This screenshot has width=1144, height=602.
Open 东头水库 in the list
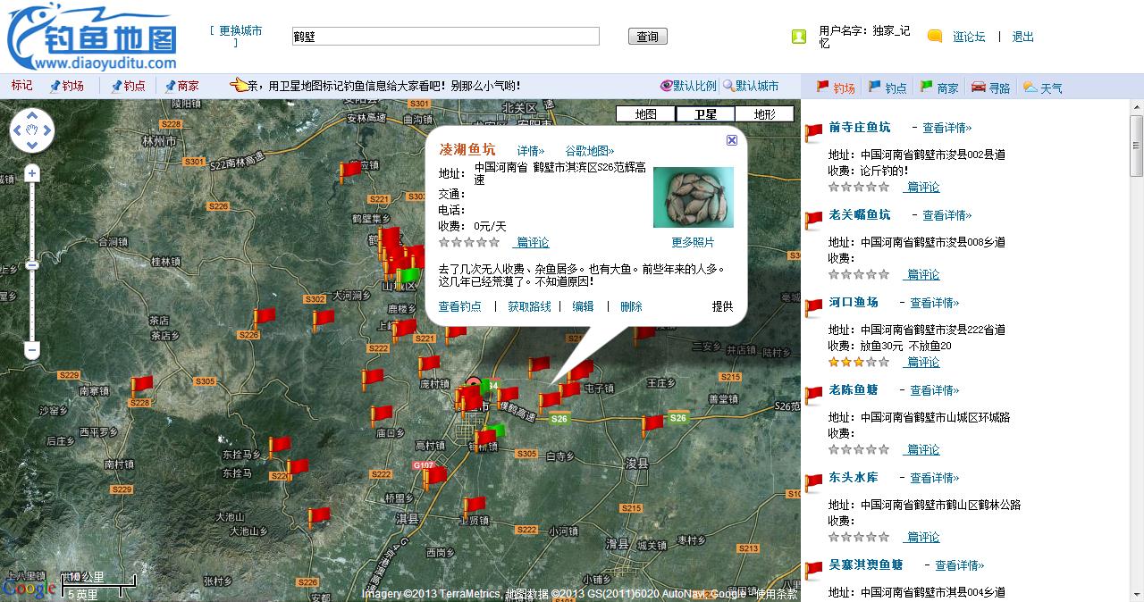(854, 477)
